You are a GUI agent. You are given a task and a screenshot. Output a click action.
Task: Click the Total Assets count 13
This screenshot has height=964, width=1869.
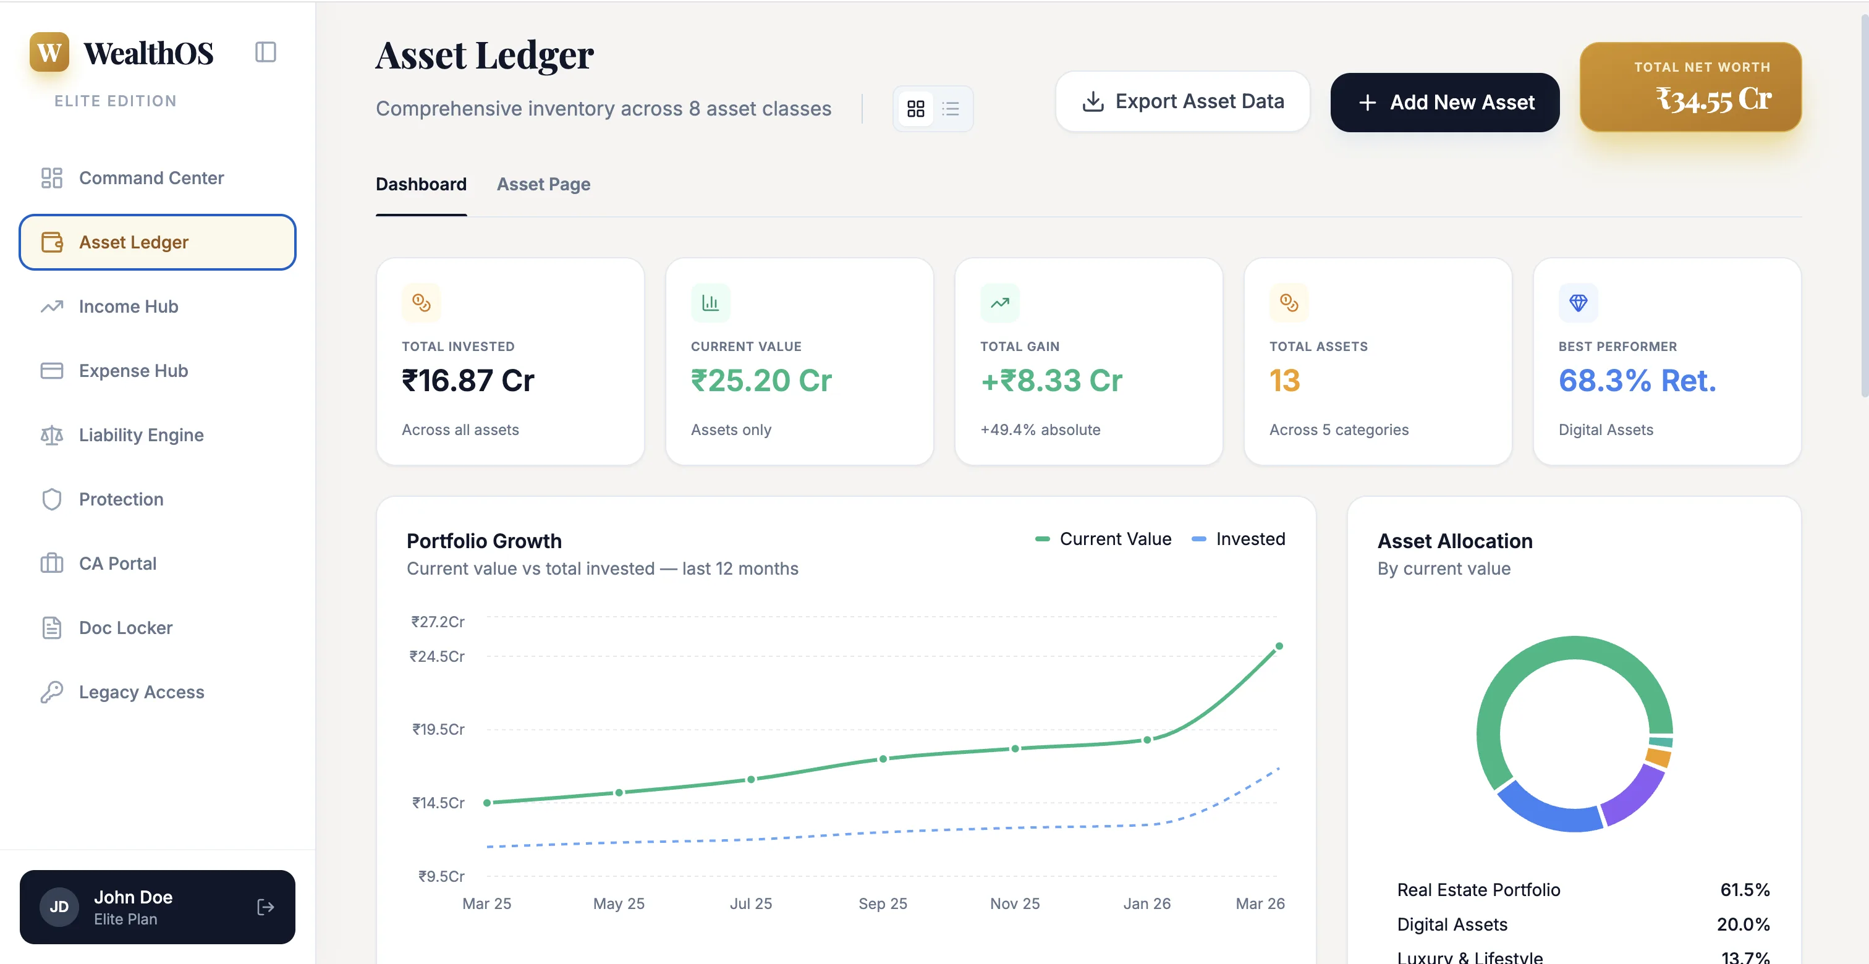[x=1284, y=381]
